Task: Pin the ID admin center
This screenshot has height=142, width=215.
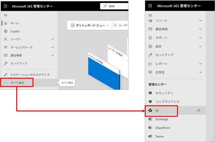Action: click(199, 110)
